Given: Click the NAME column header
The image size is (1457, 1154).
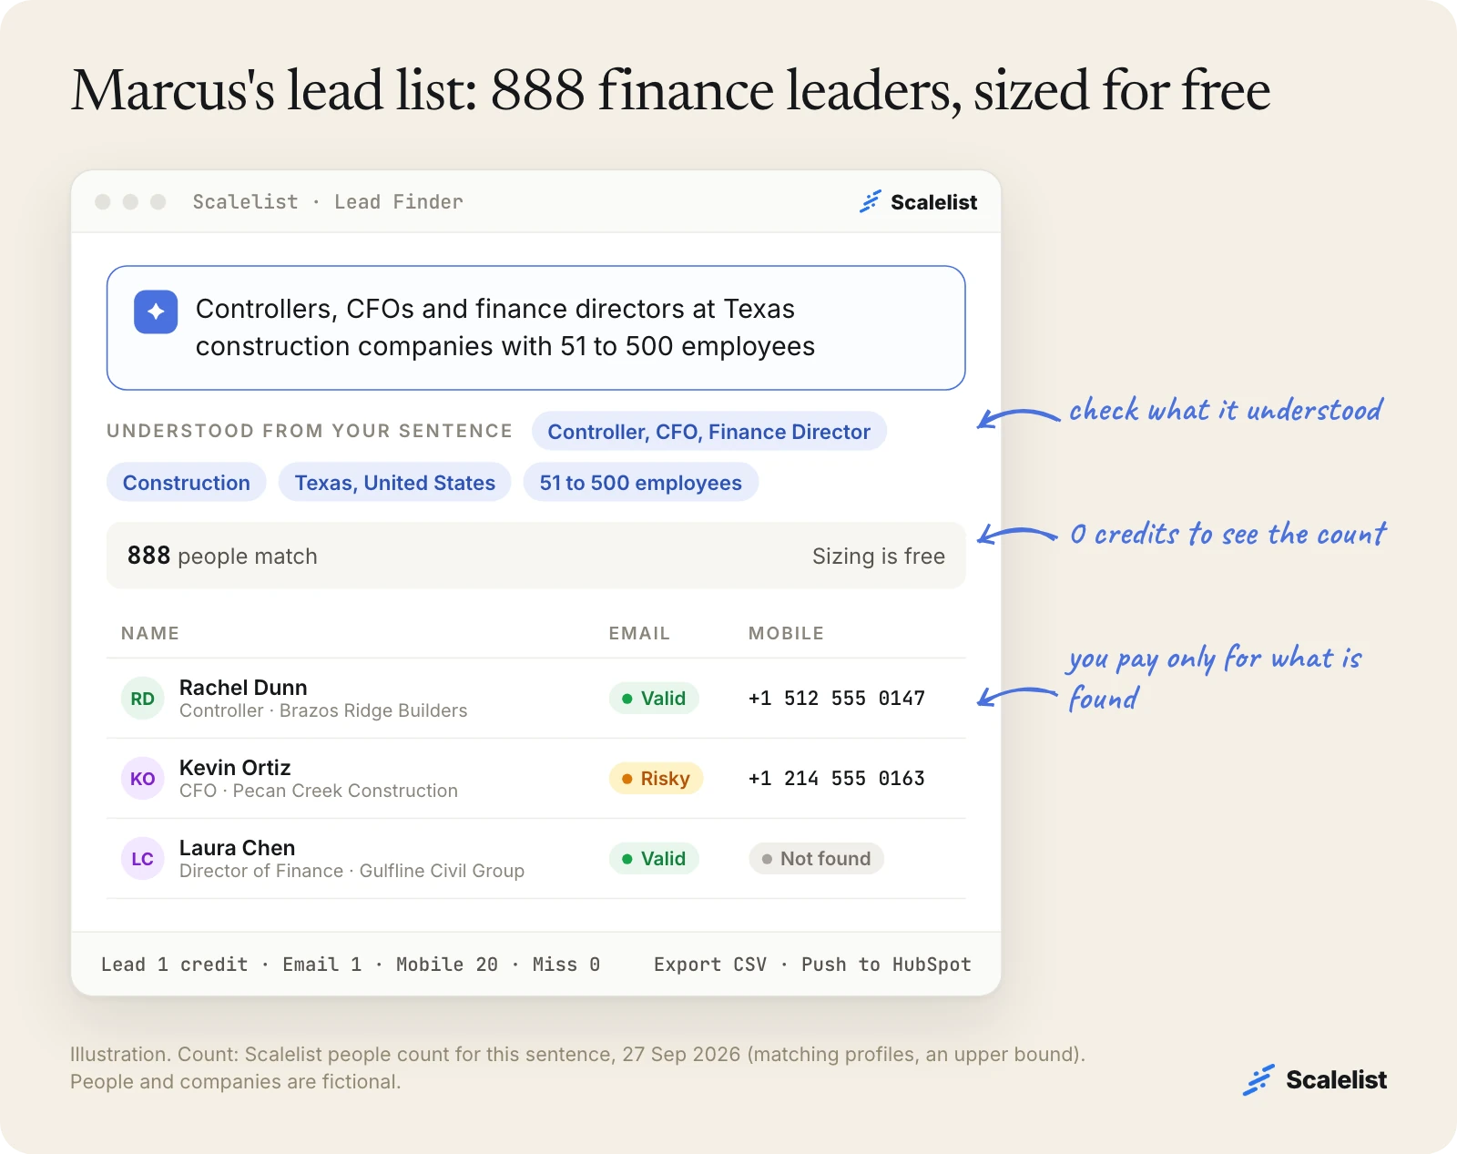Looking at the screenshot, I should (x=150, y=633).
